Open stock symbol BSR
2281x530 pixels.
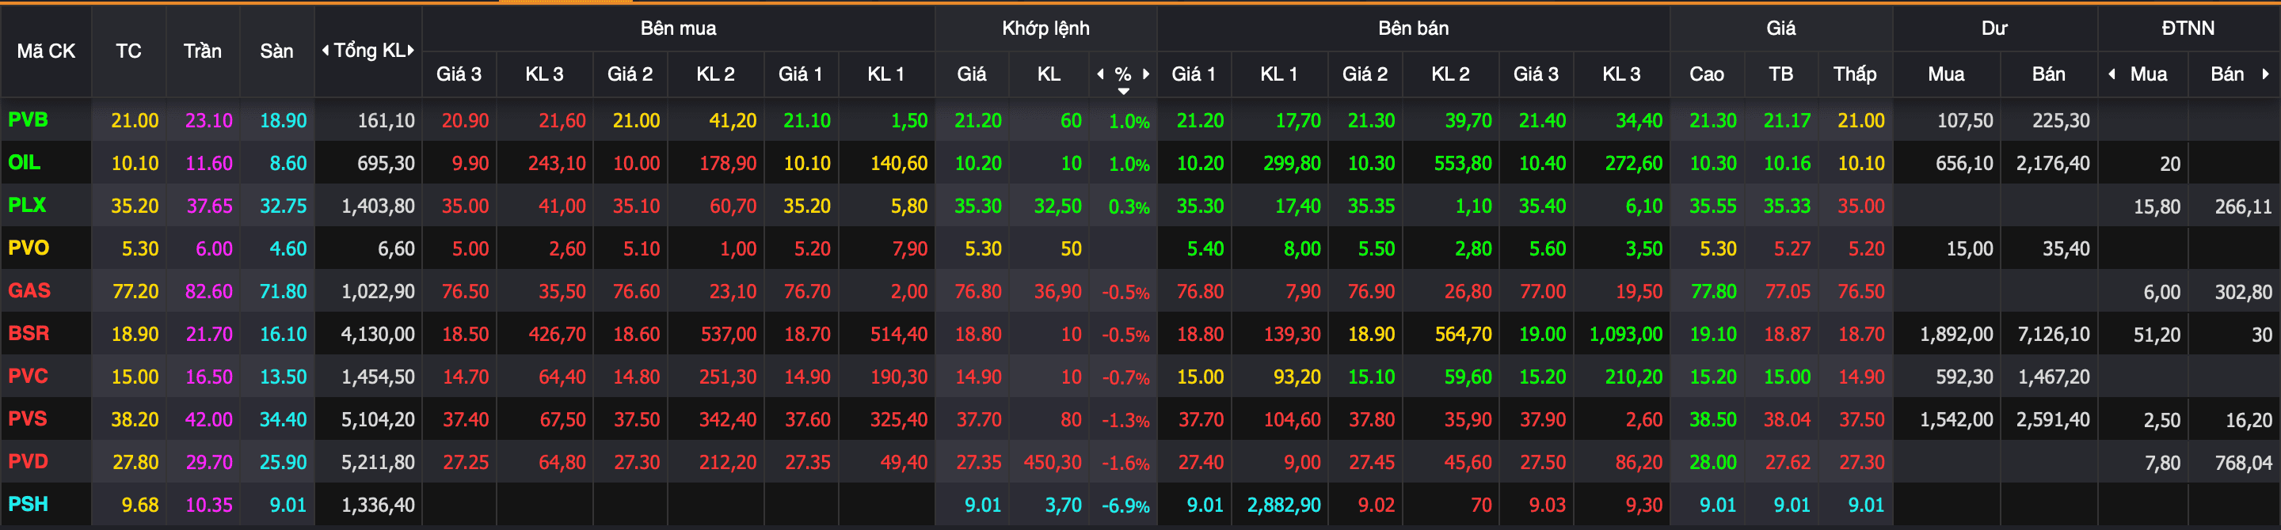29,334
